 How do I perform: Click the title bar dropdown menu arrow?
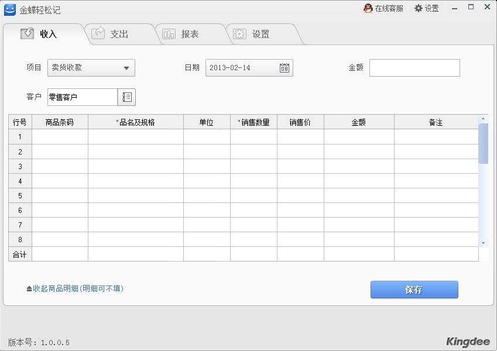tap(455, 8)
